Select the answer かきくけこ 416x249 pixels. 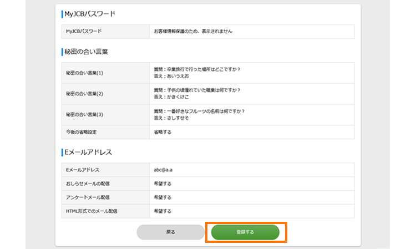click(x=171, y=97)
